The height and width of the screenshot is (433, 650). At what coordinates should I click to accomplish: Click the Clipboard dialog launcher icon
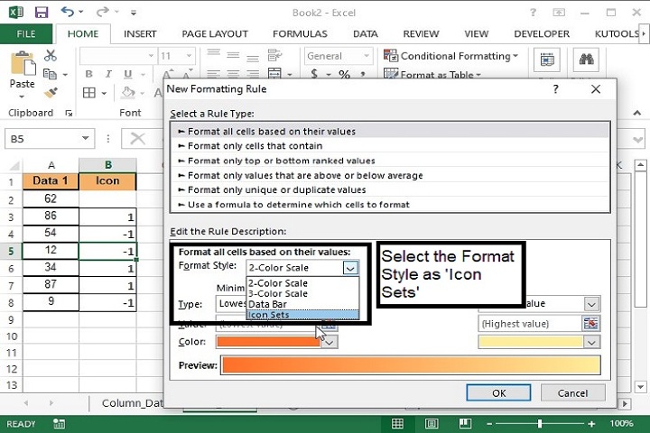click(69, 113)
